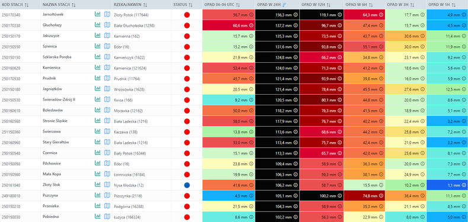Viewport: 468px width, 222px height.
Task: Open the chart icon for Złoty Stok
Action: click(x=97, y=185)
